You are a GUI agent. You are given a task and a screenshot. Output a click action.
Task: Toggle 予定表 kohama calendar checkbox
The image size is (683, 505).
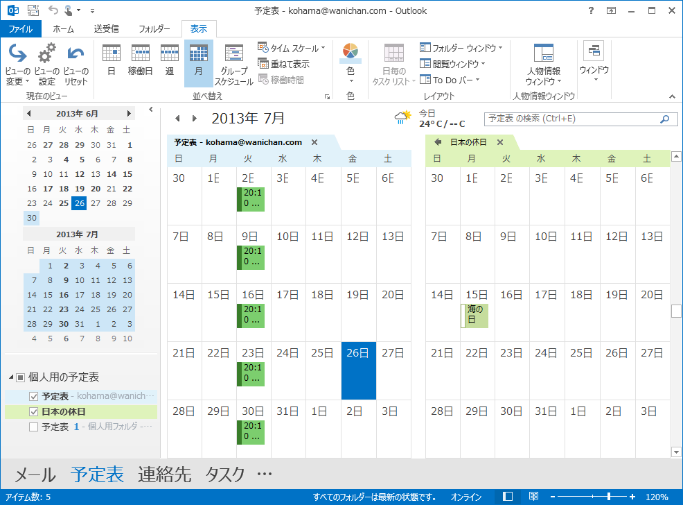pos(33,396)
